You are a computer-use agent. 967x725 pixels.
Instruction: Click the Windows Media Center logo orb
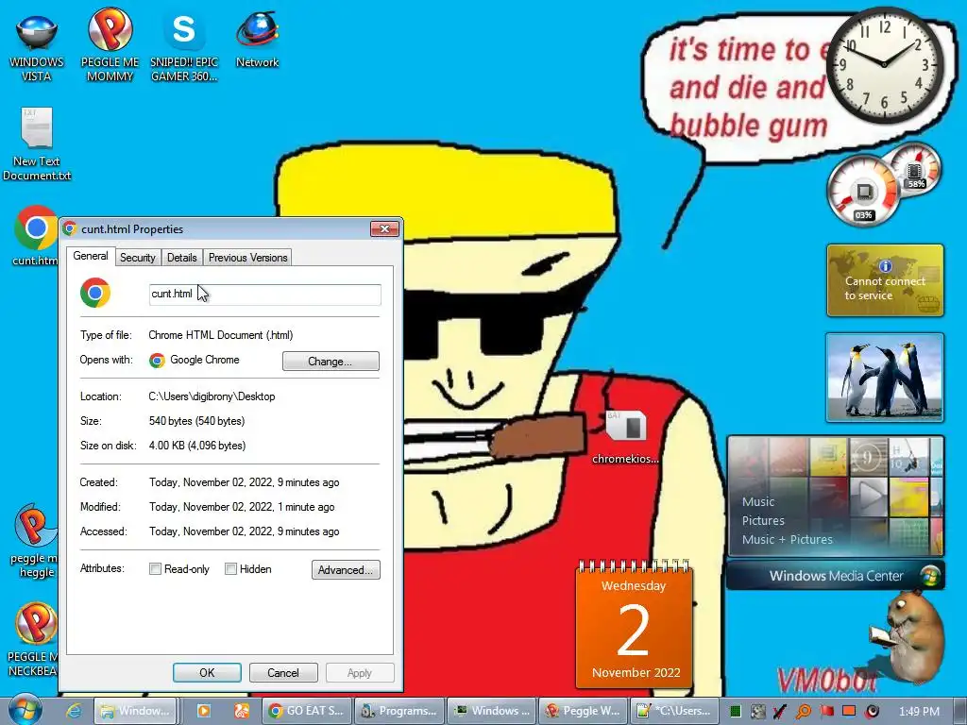click(x=929, y=575)
